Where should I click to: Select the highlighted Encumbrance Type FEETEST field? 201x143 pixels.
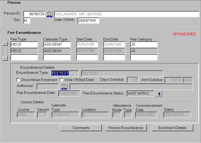tap(65, 73)
